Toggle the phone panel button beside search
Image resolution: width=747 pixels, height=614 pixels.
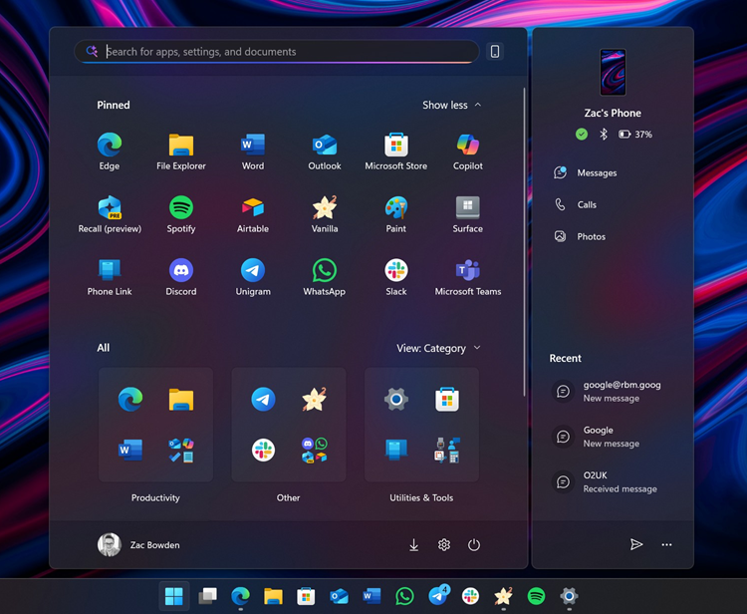click(x=495, y=52)
